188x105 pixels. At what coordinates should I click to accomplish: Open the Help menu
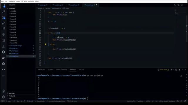(37, 1)
